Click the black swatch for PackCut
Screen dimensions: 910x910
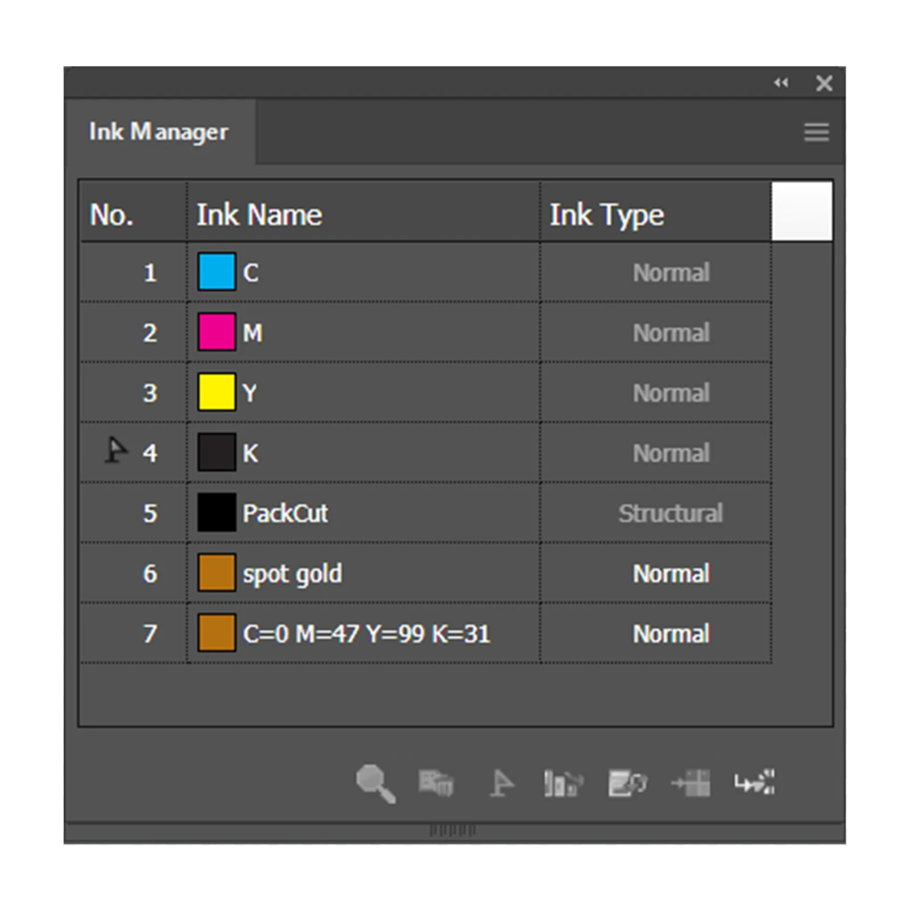pos(217,513)
